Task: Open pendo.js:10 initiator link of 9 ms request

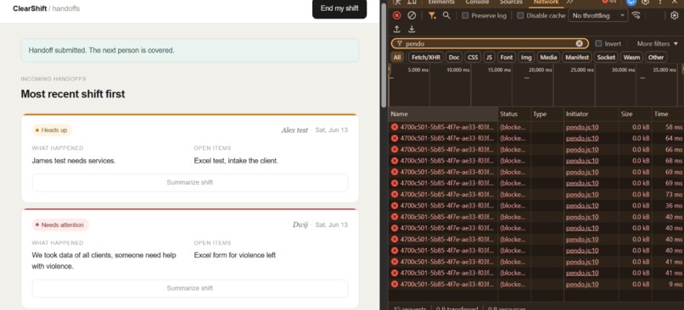Action: click(582, 285)
